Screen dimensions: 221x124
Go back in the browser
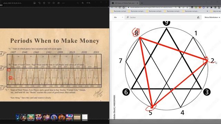[x=112, y=7]
